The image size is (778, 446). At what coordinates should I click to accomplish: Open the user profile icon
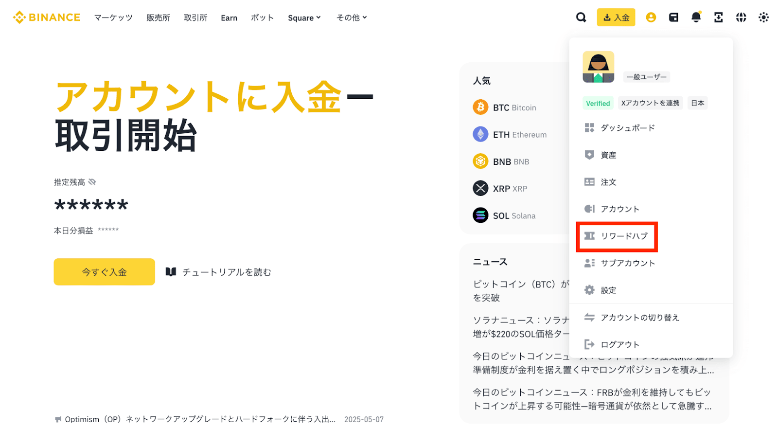651,18
